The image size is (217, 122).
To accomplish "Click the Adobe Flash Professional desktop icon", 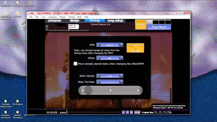I will [6, 16].
